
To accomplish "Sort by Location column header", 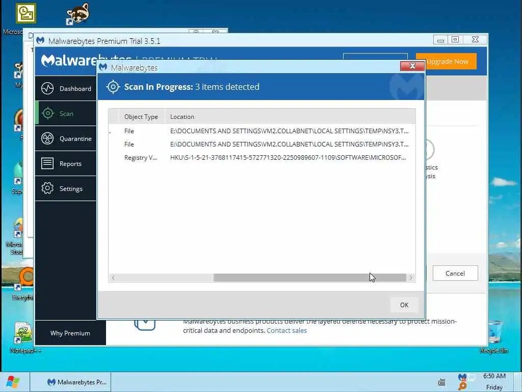I will [x=290, y=117].
